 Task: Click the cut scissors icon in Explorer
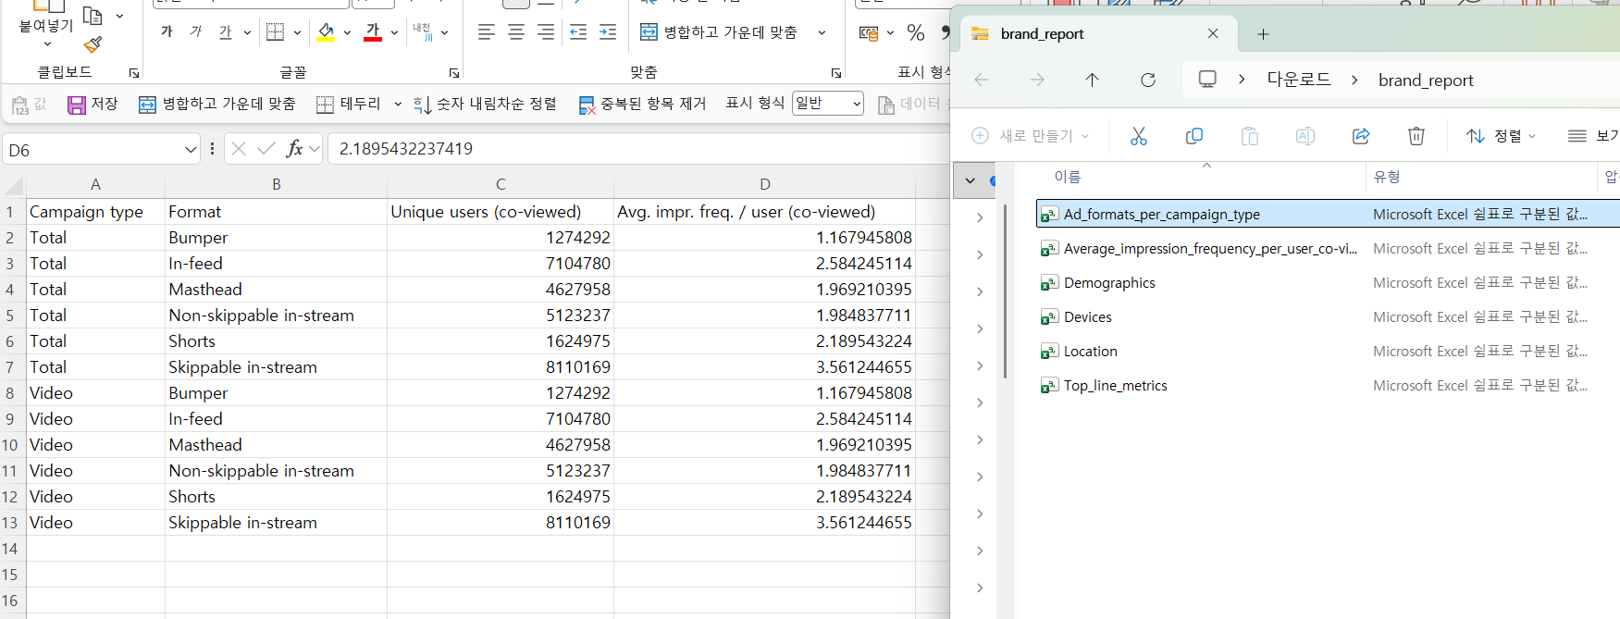tap(1139, 136)
